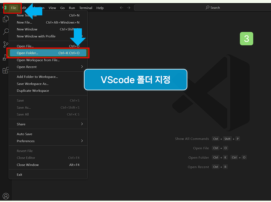Viewport: 271px width, 202px height.
Task: Click Open Workspace from File
Action: click(38, 60)
